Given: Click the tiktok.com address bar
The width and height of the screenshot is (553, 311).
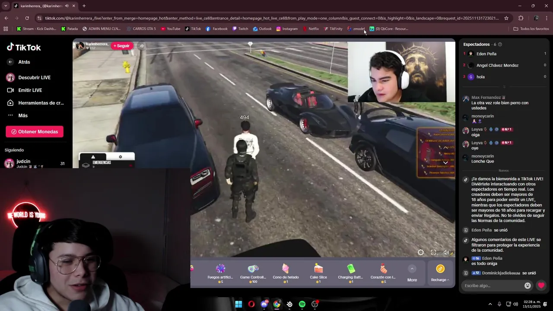Looking at the screenshot, I should pyautogui.click(x=272, y=18).
